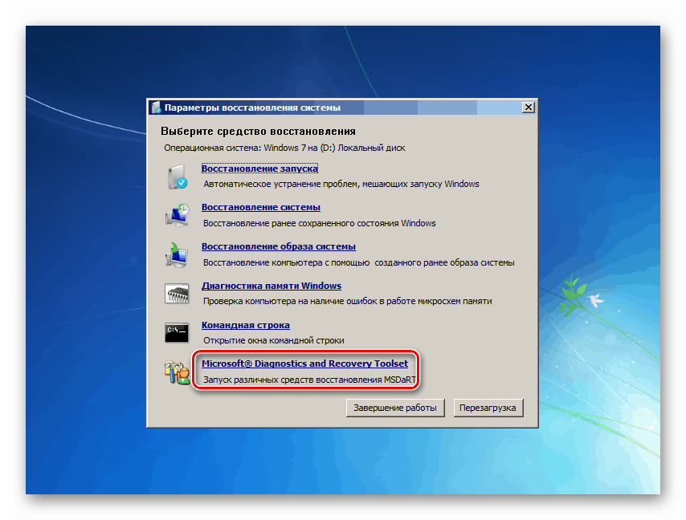Click the MSDaRT toolset icon
Image resolution: width=686 pixels, height=520 pixels.
[x=177, y=372]
